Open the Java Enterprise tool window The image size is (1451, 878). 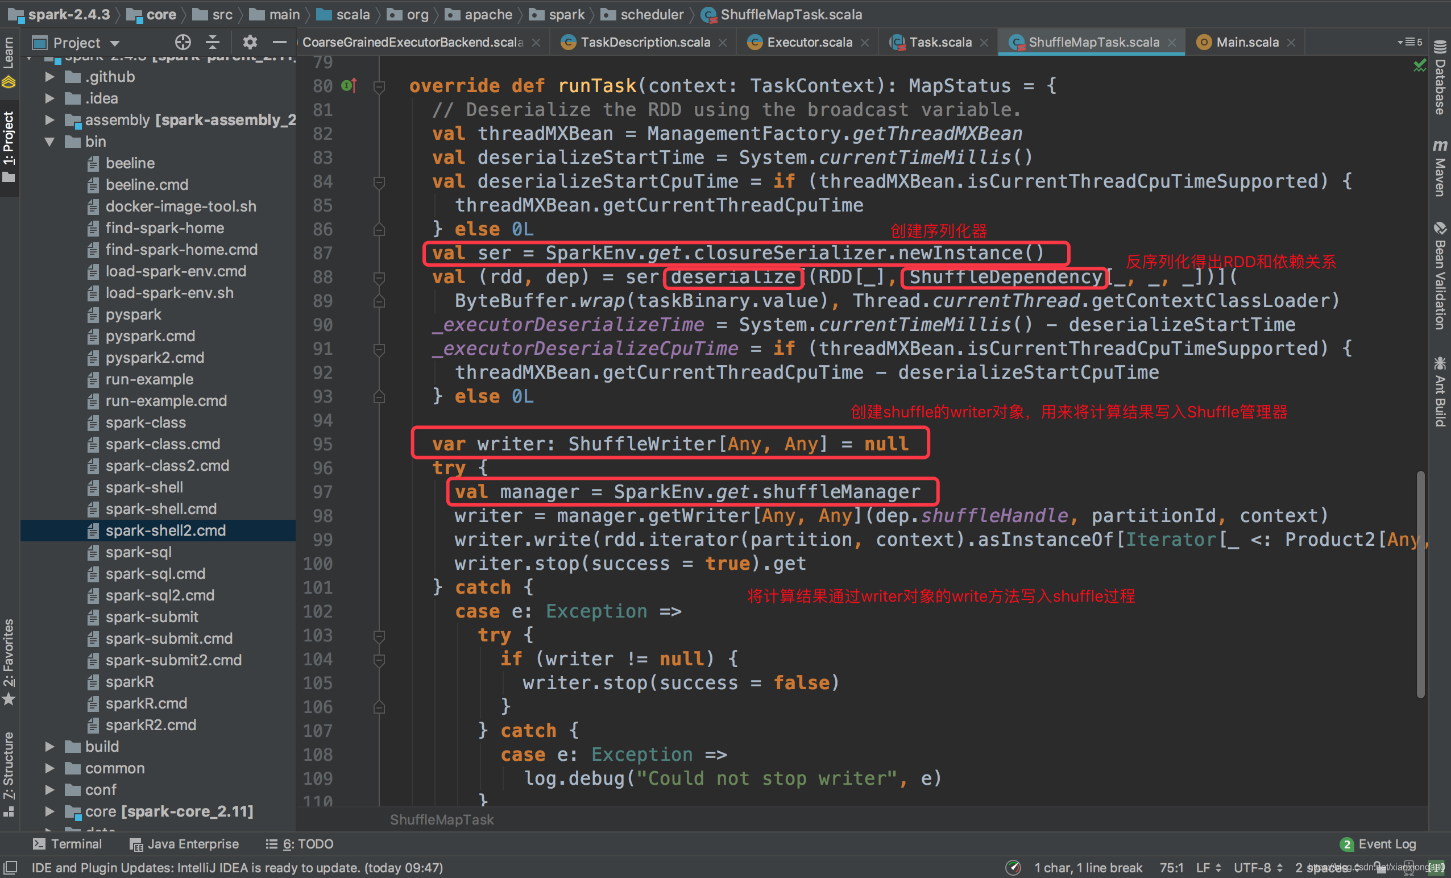184,844
